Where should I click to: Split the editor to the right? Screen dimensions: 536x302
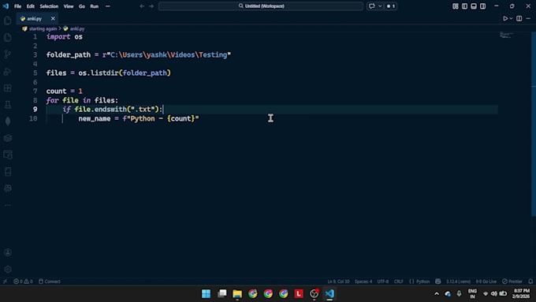pyautogui.click(x=519, y=18)
